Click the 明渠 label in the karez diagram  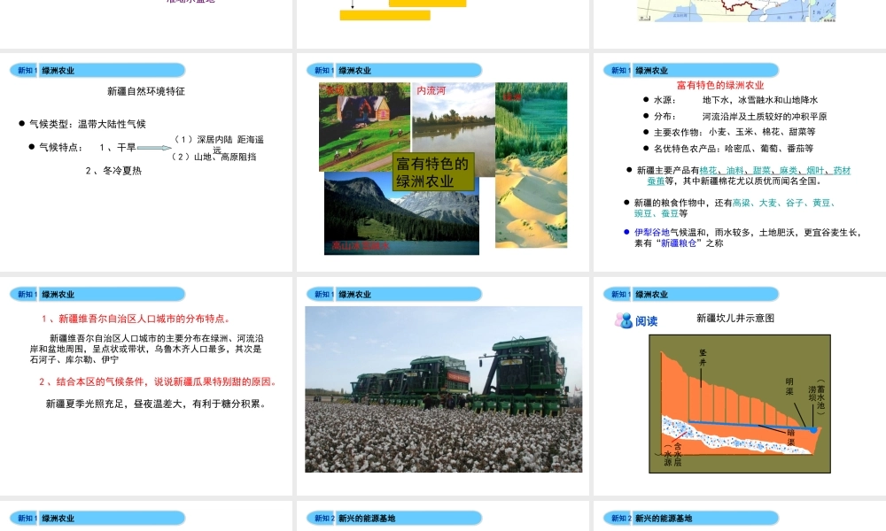click(789, 387)
